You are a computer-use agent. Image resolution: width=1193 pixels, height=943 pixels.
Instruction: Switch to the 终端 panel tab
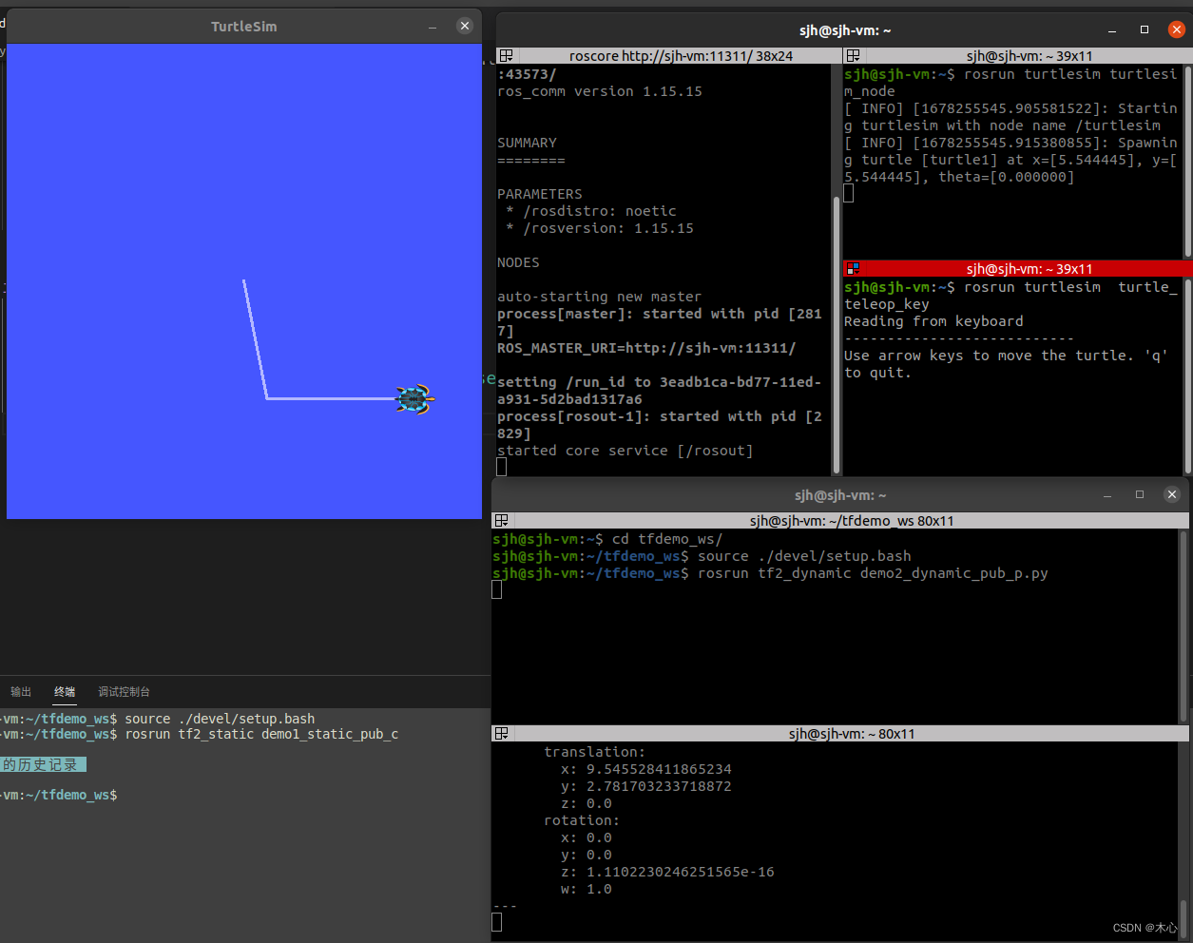point(65,692)
